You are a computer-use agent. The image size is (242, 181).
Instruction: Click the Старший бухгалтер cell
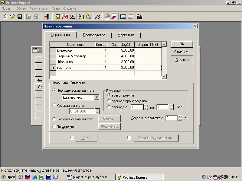(75, 56)
